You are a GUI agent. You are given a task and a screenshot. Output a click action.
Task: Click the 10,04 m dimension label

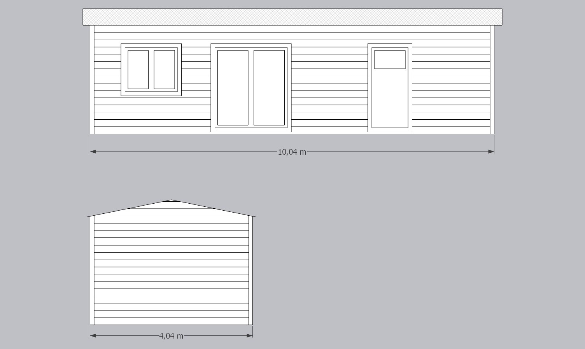coord(292,152)
